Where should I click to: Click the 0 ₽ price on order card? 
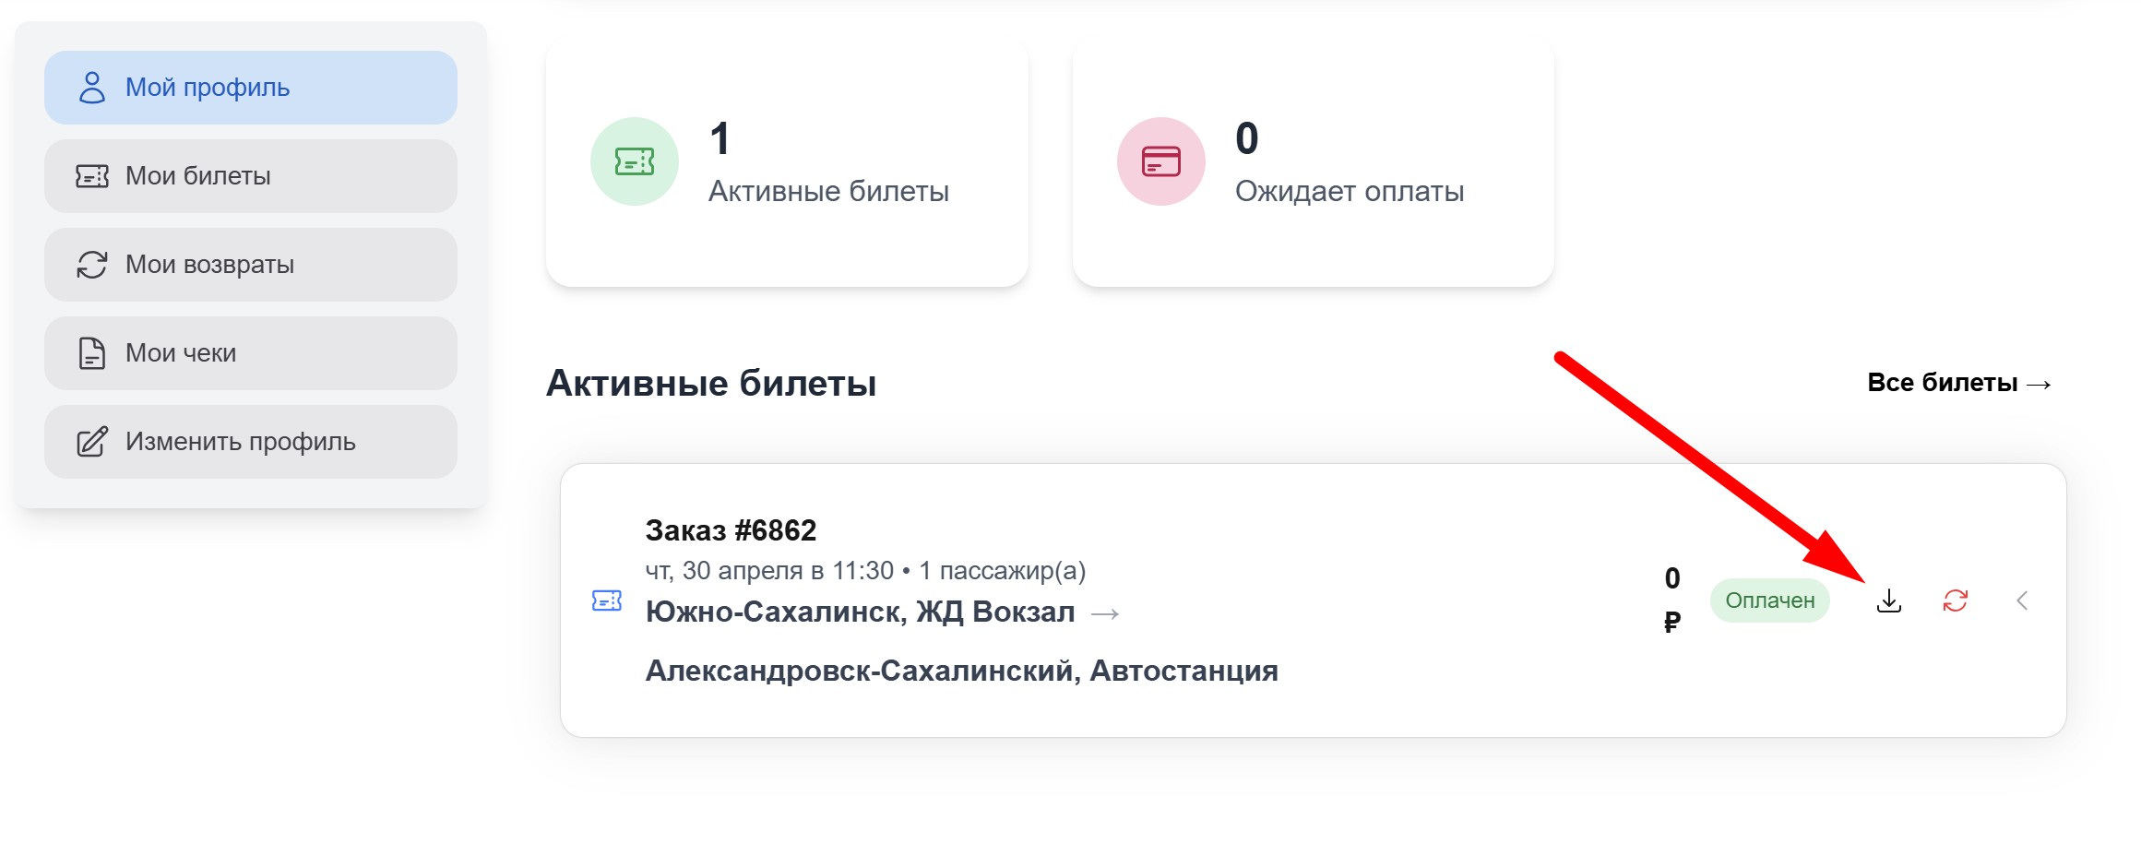[1671, 600]
